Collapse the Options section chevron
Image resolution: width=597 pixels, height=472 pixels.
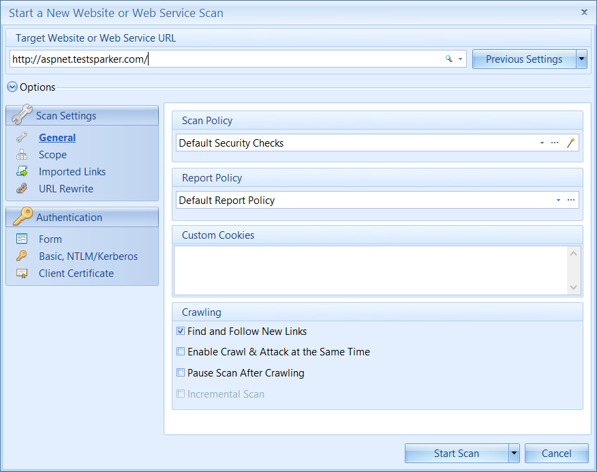[x=12, y=87]
